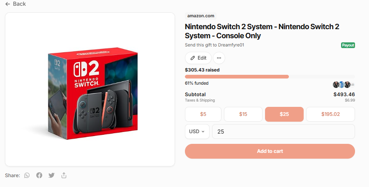Viewport: 369px width, 187px height.
Task: Share the gift on Facebook
Action: (x=39, y=175)
